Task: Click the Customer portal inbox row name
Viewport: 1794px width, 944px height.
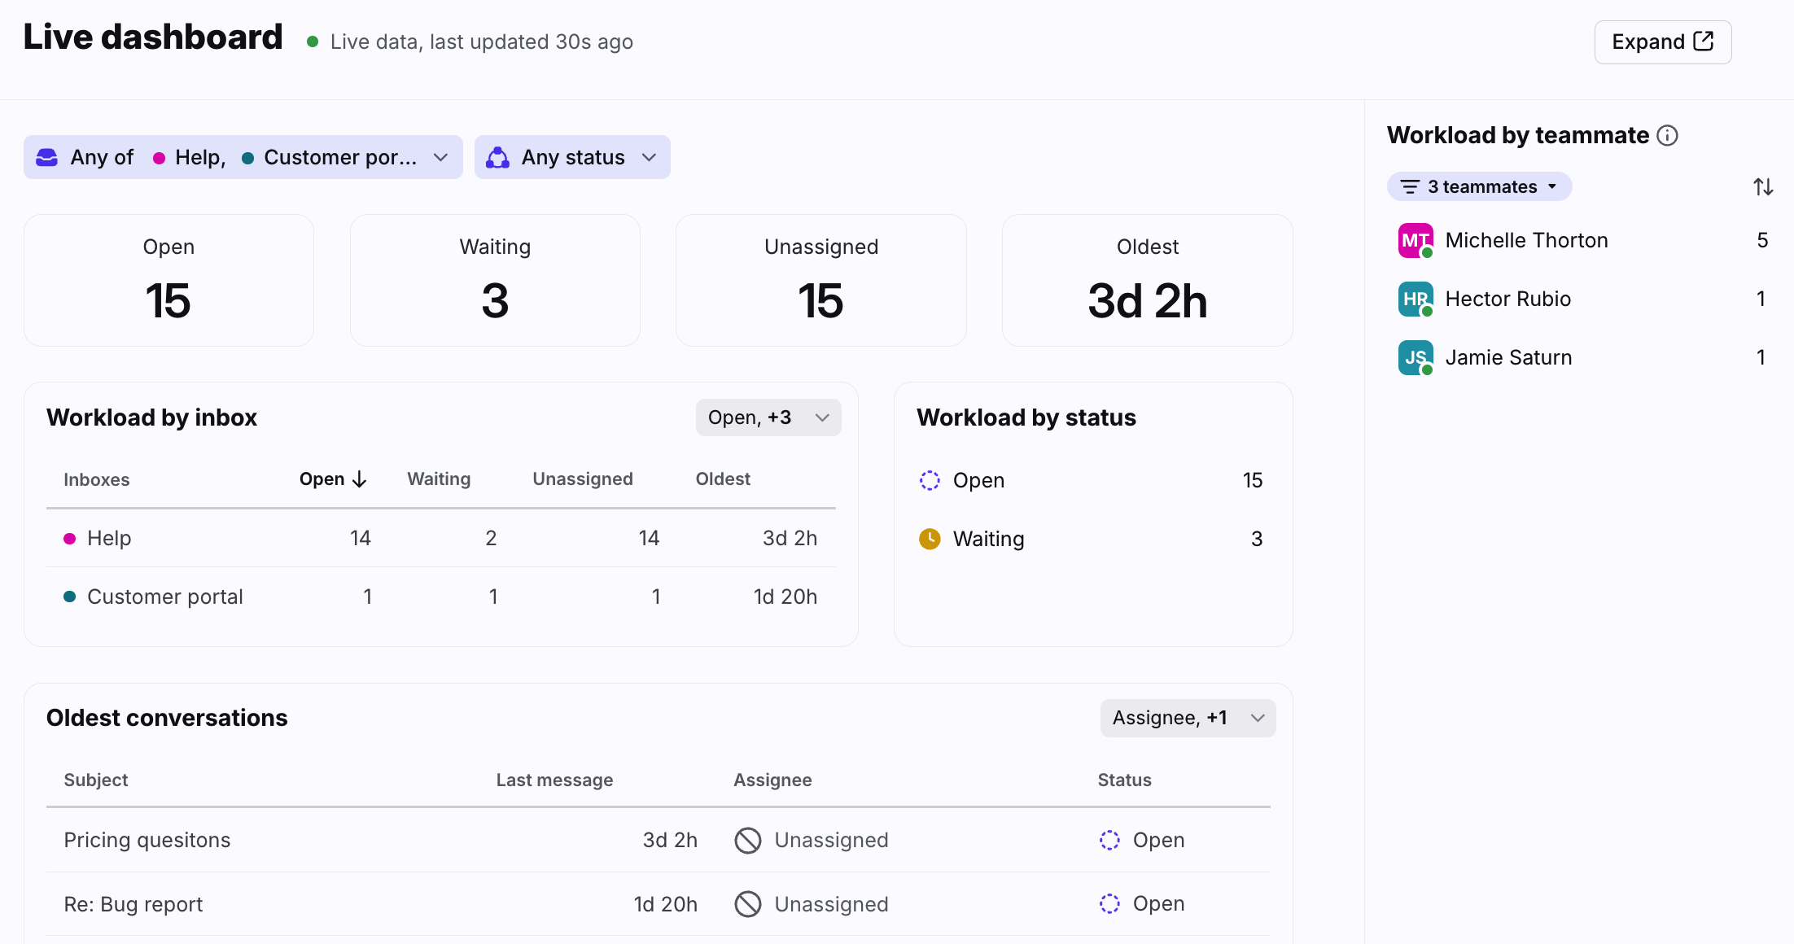Action: pos(165,597)
